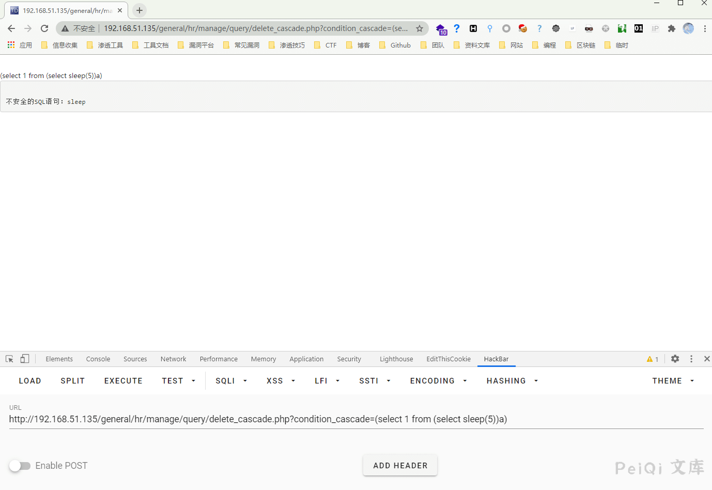Click the browser reload page icon
Viewport: 712px width, 490px height.
tap(44, 28)
